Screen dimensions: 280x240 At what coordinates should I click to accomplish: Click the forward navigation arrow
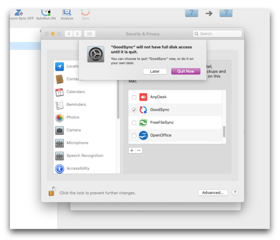point(77,34)
